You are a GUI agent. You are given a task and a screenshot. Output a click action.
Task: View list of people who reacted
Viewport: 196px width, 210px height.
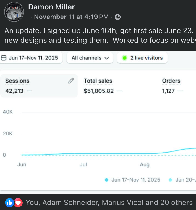tap(109, 203)
